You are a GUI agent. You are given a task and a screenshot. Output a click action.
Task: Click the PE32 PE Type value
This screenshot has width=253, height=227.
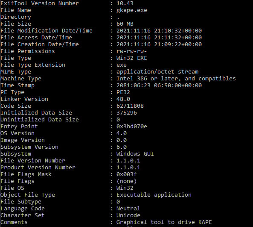tap(123, 92)
